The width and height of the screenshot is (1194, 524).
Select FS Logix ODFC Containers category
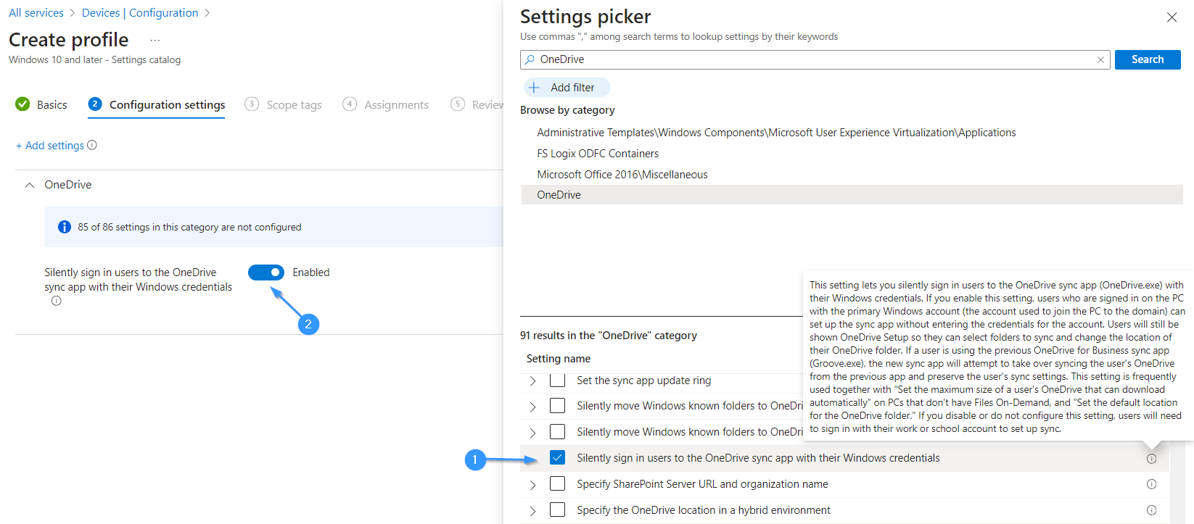pyautogui.click(x=598, y=154)
